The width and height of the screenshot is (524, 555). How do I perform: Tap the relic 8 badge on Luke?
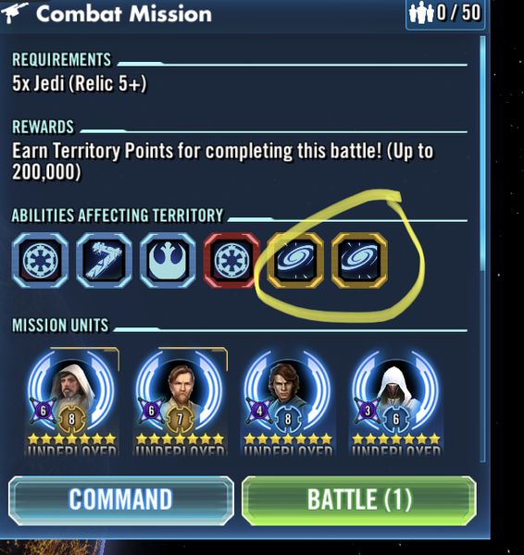click(x=72, y=419)
